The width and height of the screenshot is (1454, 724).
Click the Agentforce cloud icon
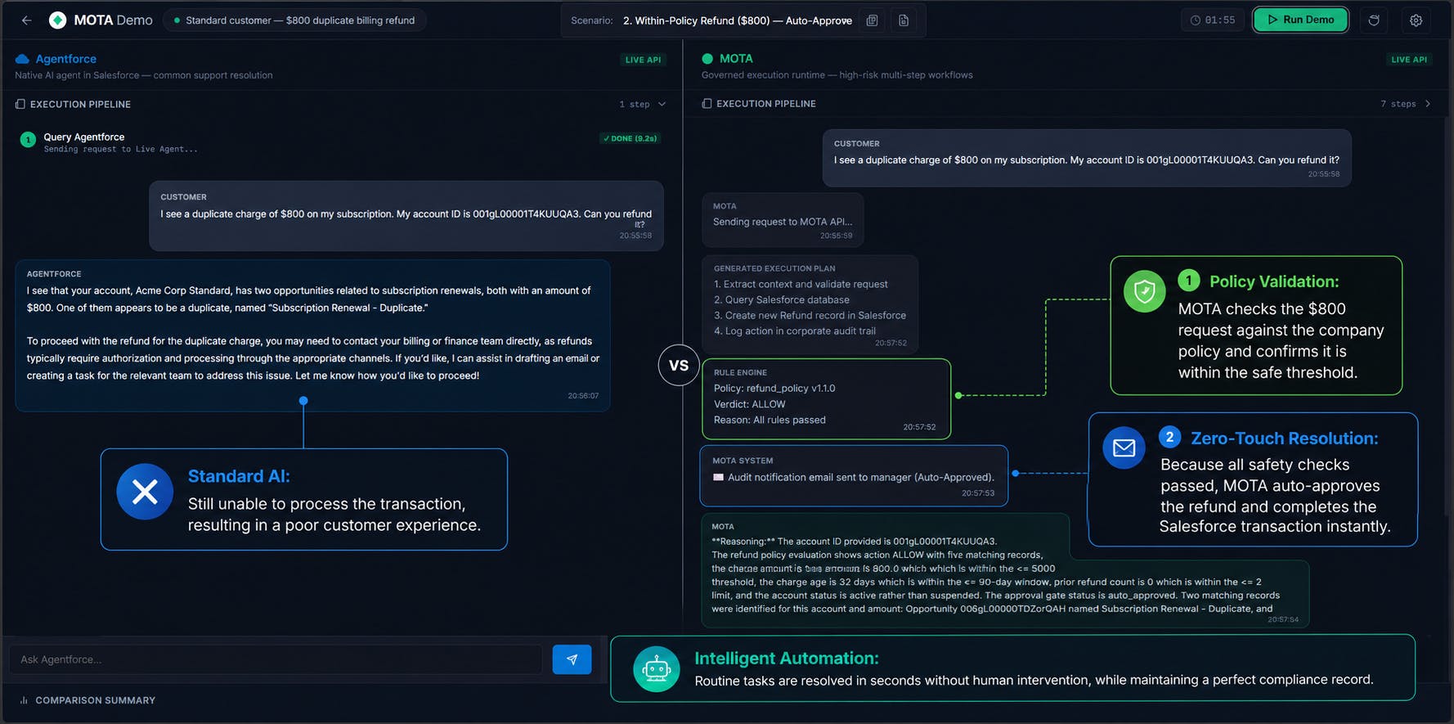pyautogui.click(x=22, y=59)
